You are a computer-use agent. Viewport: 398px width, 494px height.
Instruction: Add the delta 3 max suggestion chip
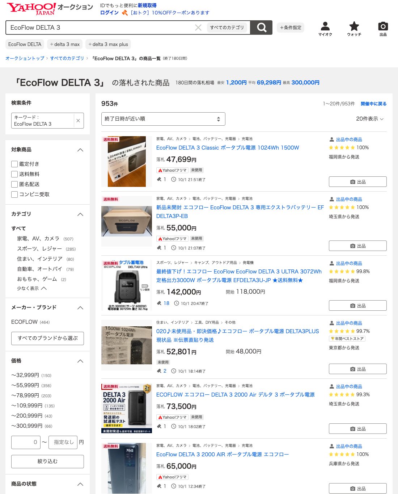65,44
